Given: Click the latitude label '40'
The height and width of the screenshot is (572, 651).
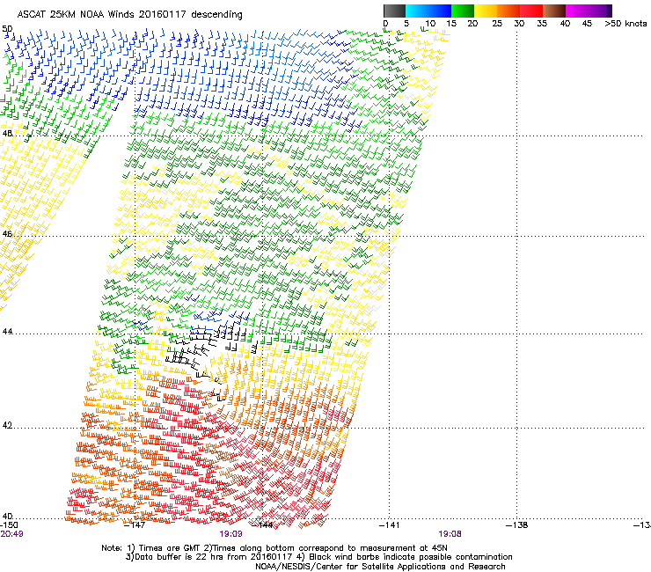Looking at the screenshot, I should pos(7,516).
